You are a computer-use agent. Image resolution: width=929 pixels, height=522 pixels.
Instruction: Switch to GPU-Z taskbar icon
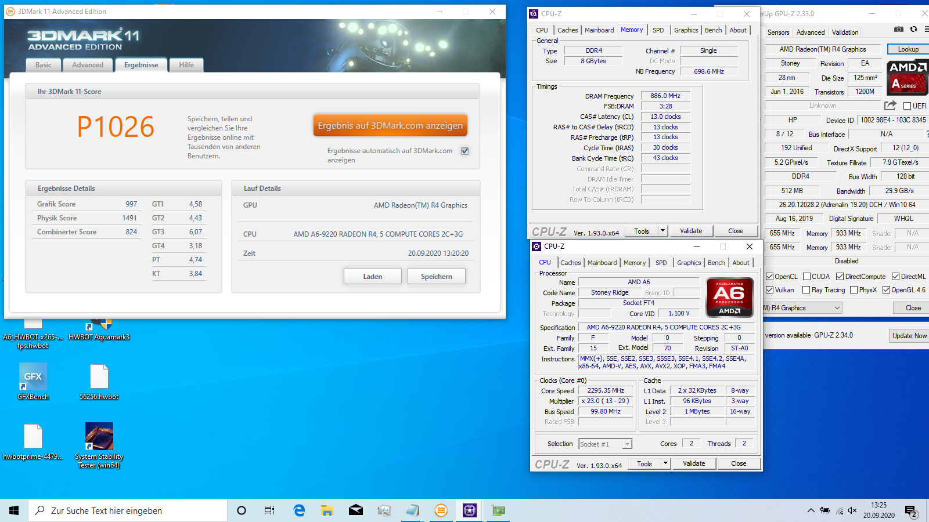click(498, 510)
